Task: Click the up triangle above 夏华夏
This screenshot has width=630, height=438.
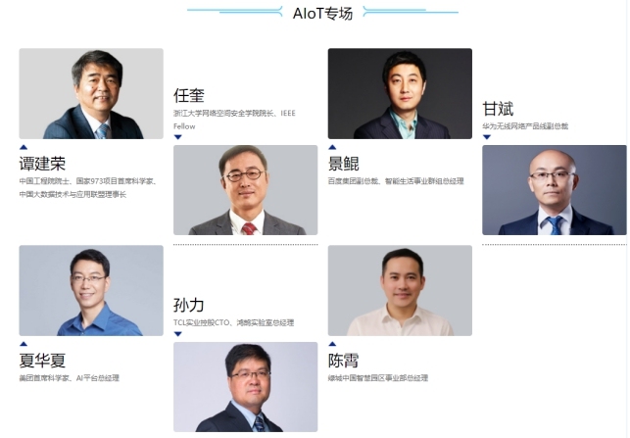Action: click(x=24, y=344)
